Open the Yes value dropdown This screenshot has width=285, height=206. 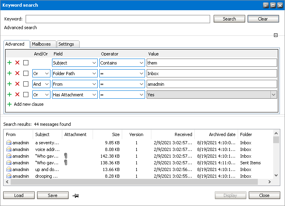[x=273, y=94]
